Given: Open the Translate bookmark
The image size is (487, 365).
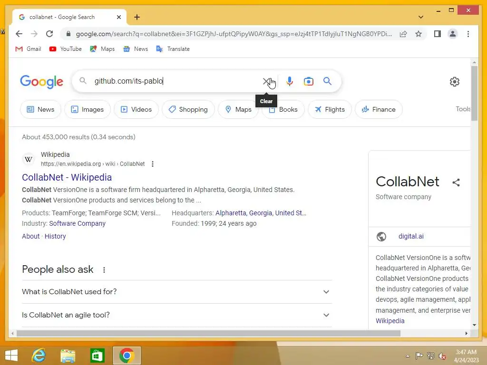Looking at the screenshot, I should click(x=173, y=49).
